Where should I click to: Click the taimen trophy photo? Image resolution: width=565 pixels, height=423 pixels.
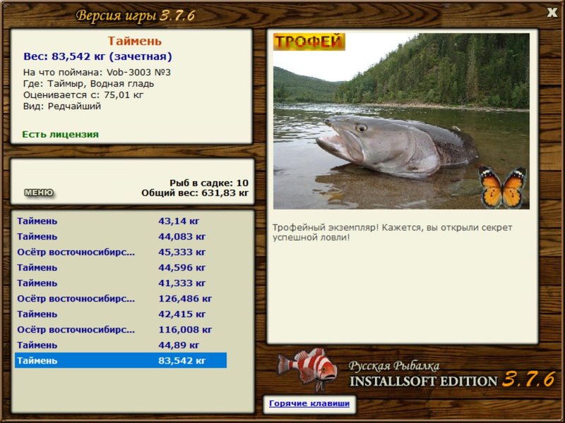401,121
